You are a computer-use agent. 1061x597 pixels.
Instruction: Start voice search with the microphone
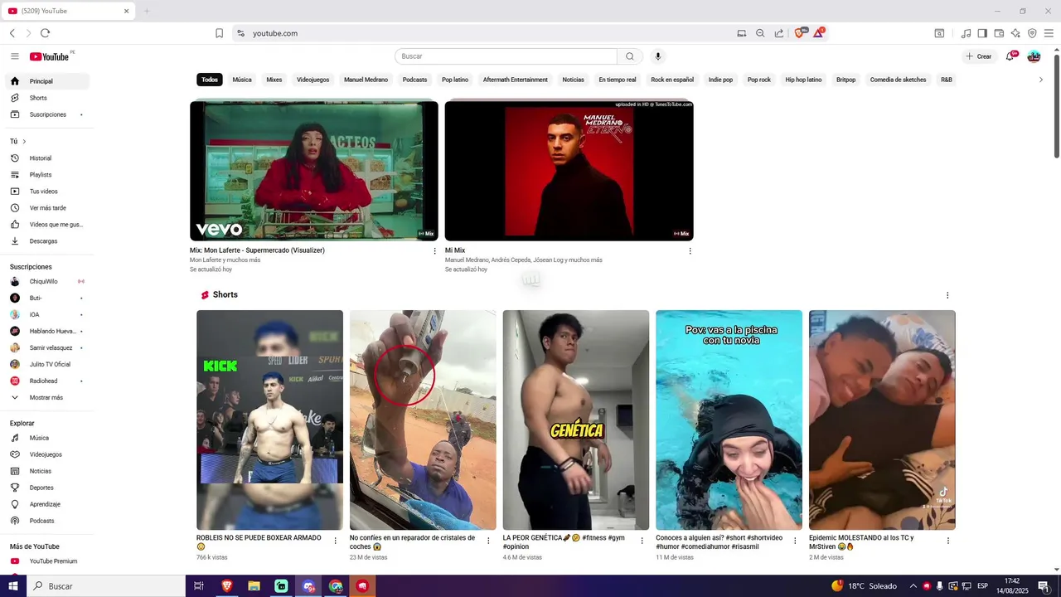(x=658, y=56)
